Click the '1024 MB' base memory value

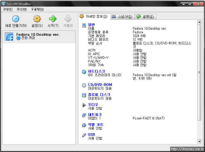click(x=139, y=36)
